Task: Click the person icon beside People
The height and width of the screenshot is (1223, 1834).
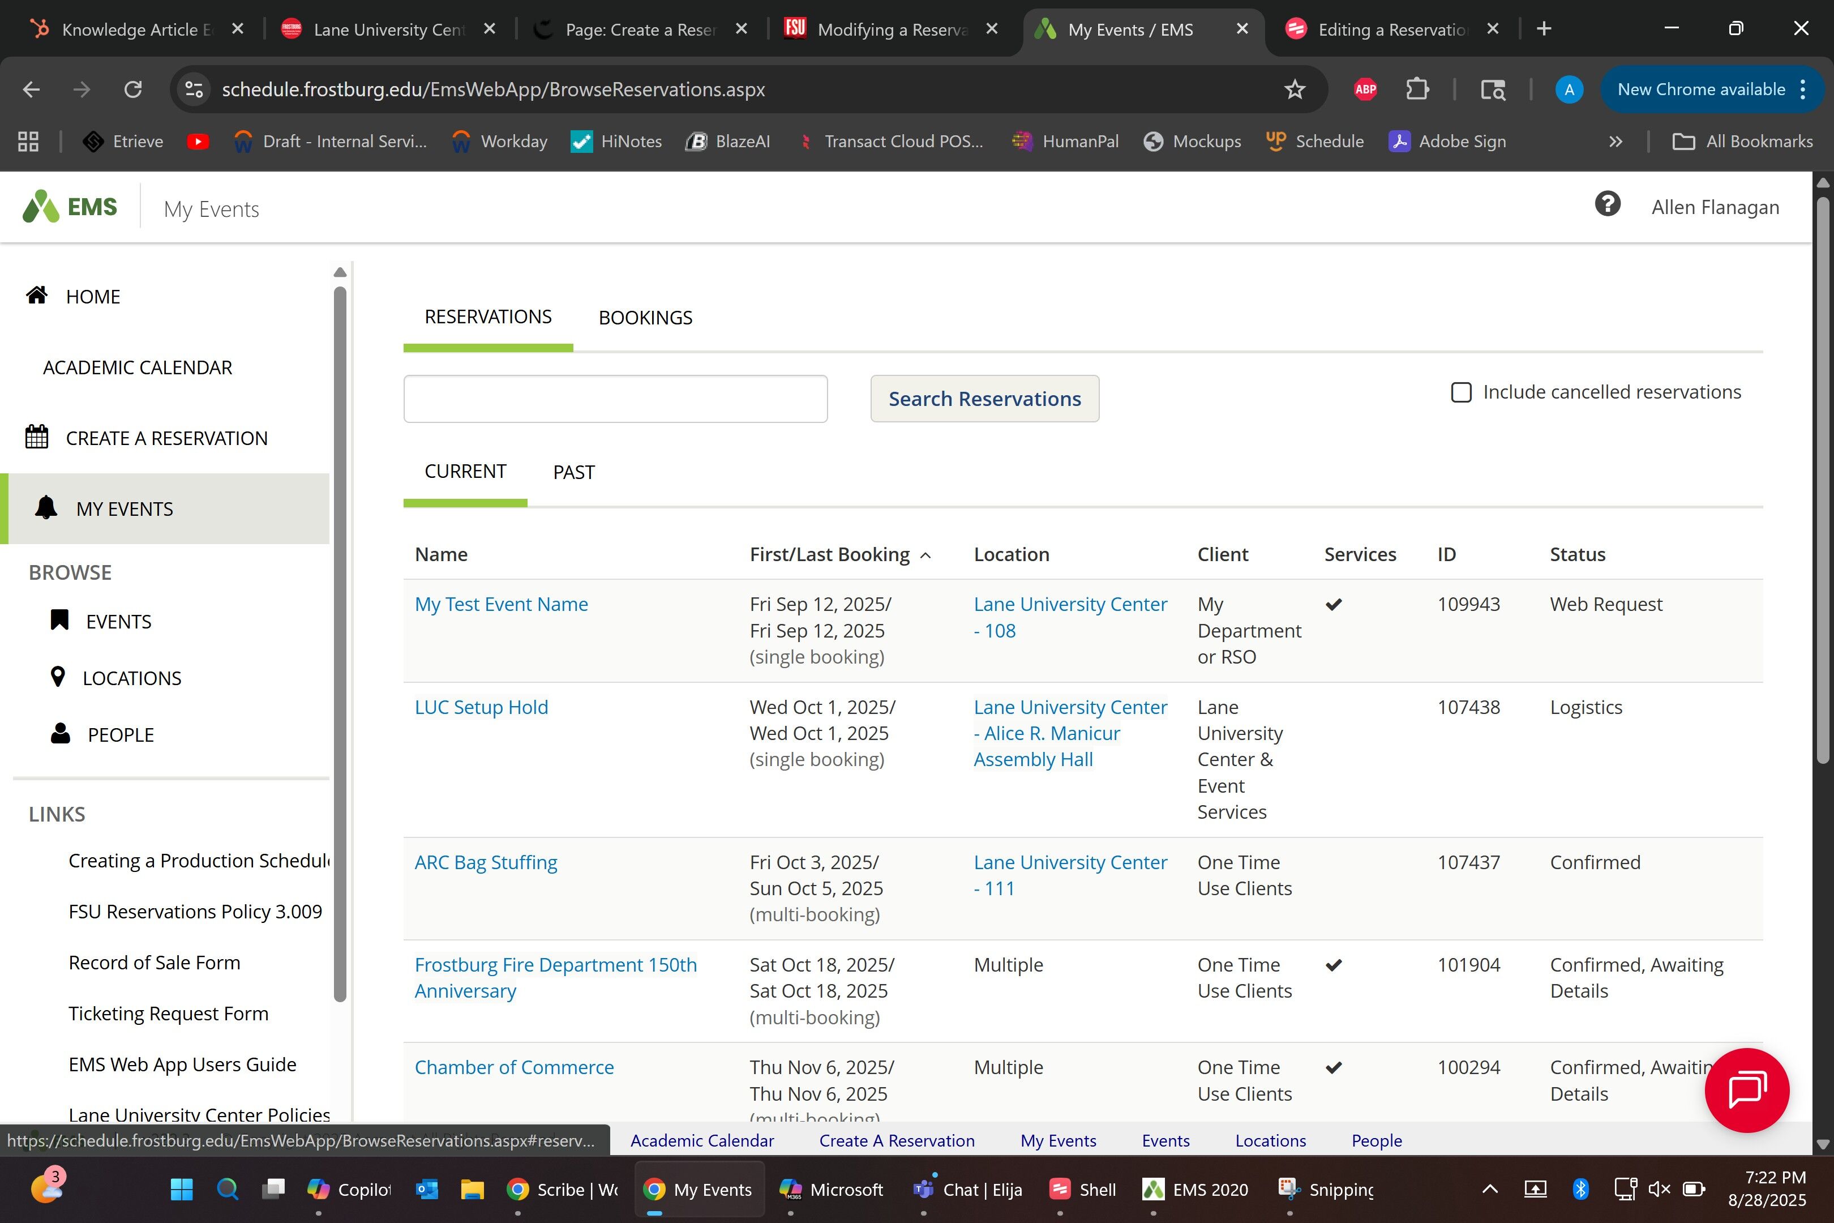Action: 60,733
